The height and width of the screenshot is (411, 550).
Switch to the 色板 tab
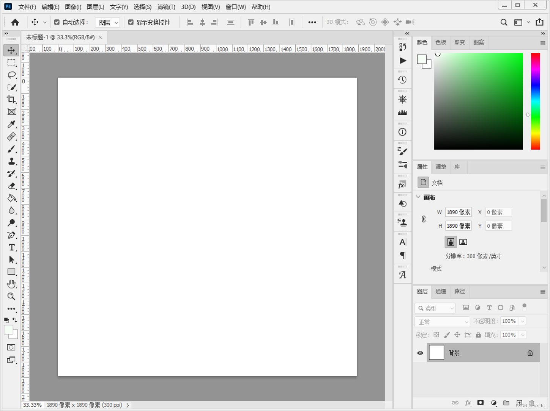tap(441, 42)
